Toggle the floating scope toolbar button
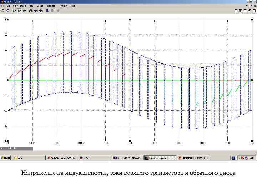 pyautogui.click(x=47, y=11)
